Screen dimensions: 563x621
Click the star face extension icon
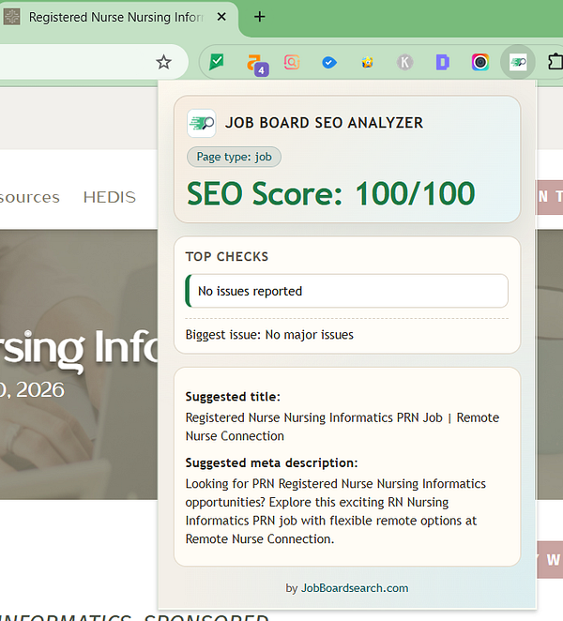point(367,62)
